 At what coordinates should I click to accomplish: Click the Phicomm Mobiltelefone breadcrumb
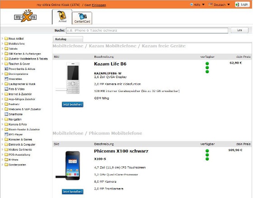[115, 133]
